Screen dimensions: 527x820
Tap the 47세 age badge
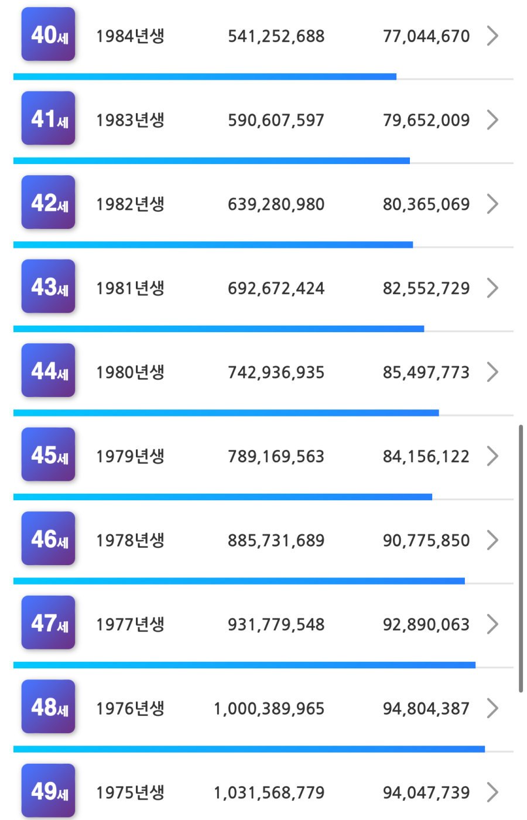(x=48, y=623)
